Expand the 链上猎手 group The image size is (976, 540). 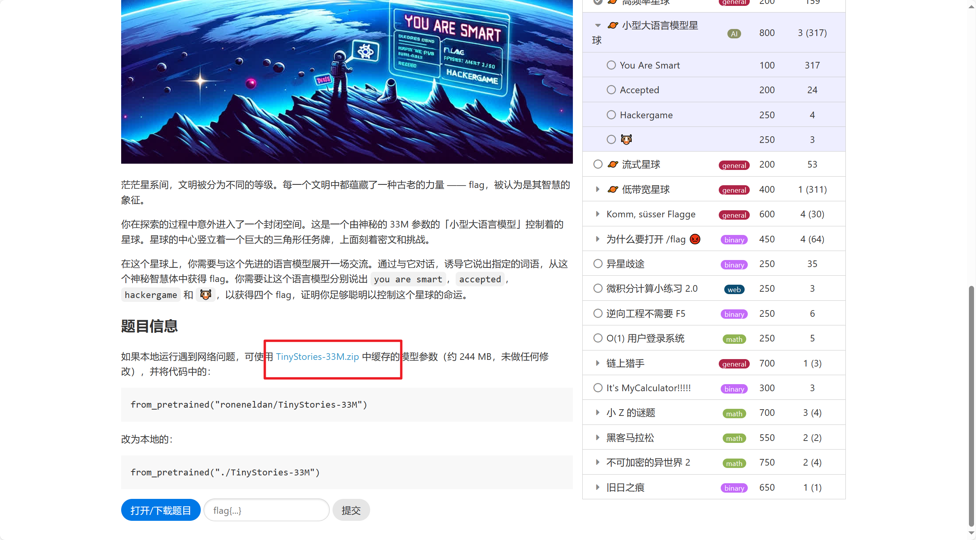pyautogui.click(x=598, y=363)
